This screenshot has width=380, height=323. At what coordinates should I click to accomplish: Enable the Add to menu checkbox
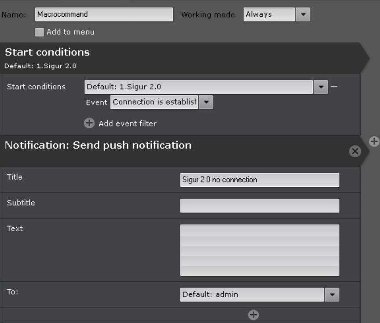[40, 32]
